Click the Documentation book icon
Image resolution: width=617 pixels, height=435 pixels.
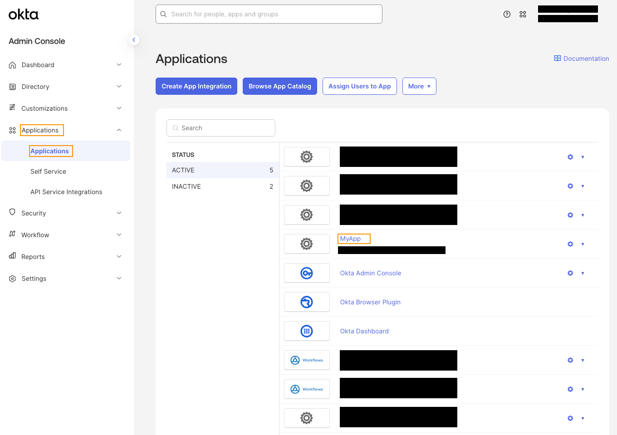pyautogui.click(x=558, y=58)
